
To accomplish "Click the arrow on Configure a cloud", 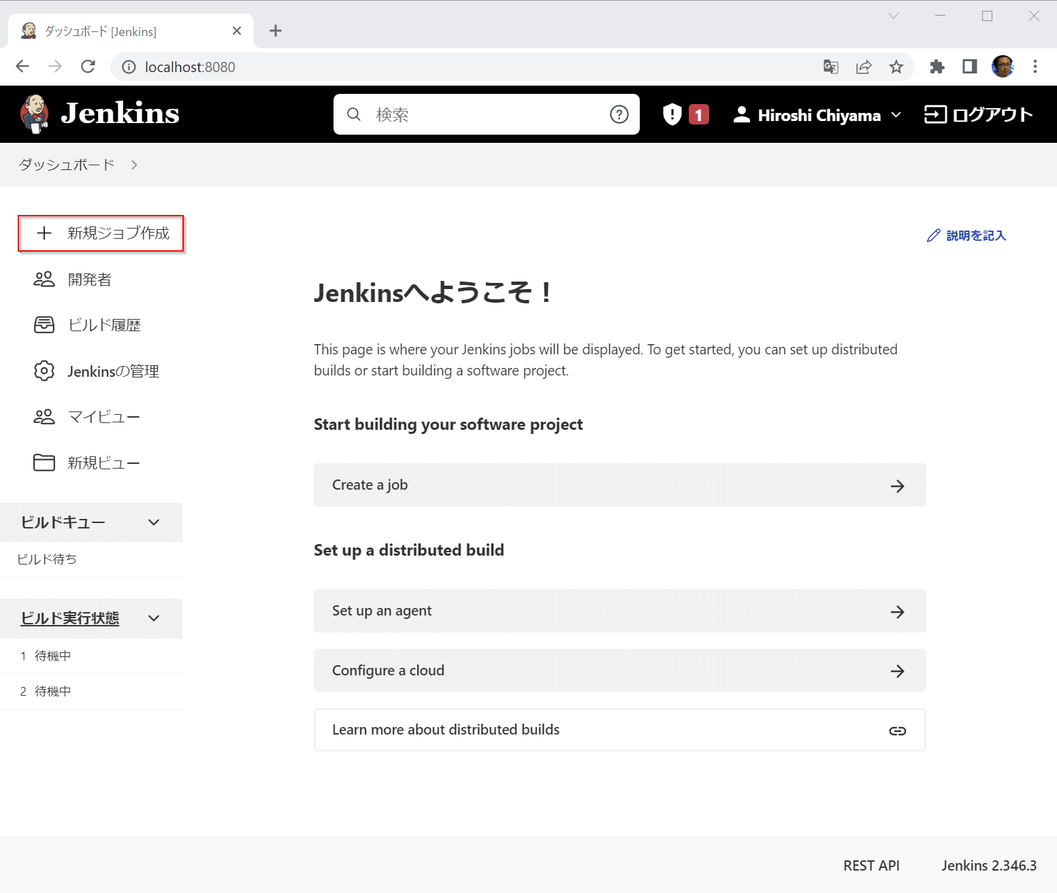I will [x=897, y=671].
